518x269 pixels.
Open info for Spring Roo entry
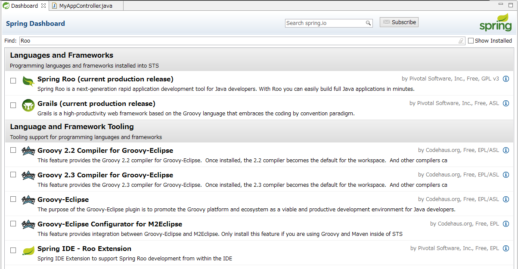point(506,79)
